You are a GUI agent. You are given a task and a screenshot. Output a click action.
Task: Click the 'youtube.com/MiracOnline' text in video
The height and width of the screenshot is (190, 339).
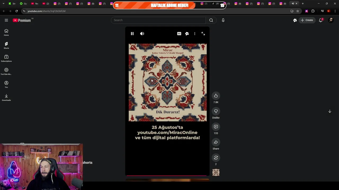(x=167, y=132)
